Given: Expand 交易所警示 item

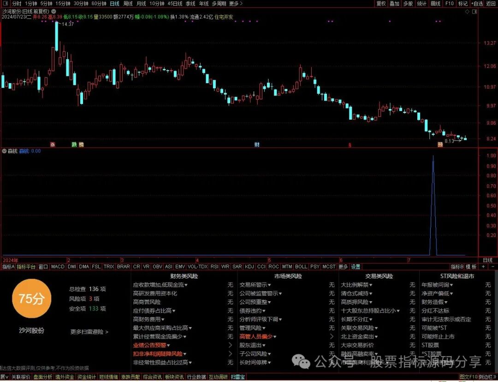Looking at the screenshot, I should (255, 285).
